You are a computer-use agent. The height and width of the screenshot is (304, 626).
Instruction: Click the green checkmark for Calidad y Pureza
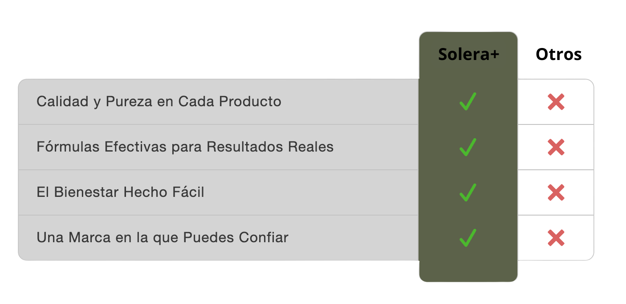pyautogui.click(x=467, y=102)
